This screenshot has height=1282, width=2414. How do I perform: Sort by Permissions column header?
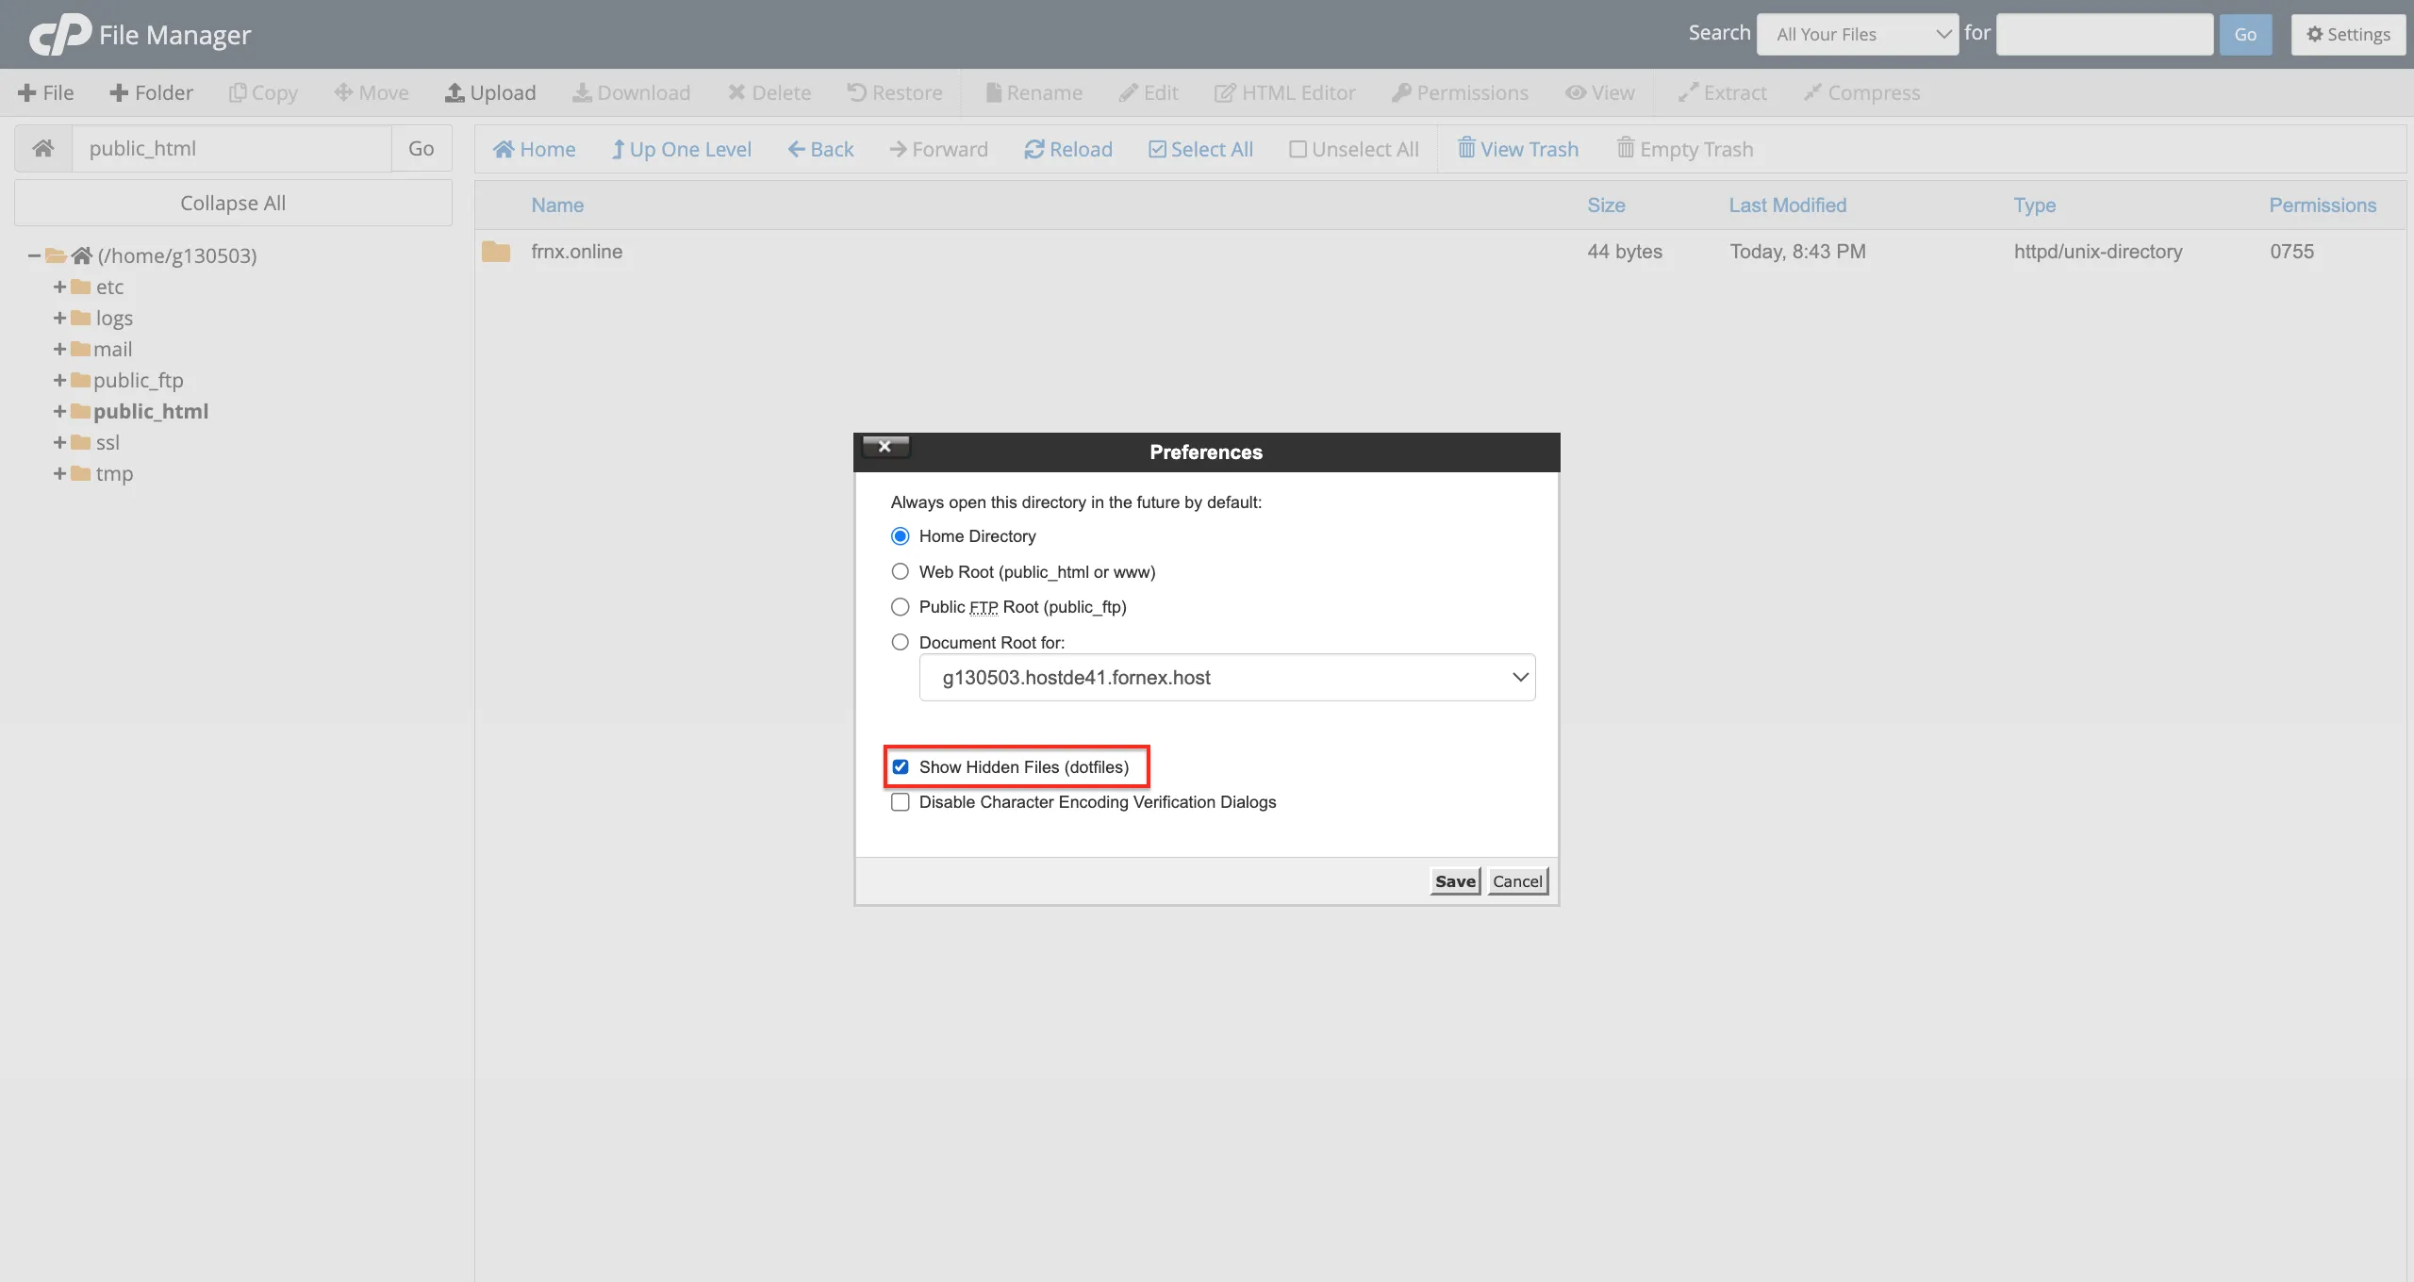pyautogui.click(x=2323, y=205)
